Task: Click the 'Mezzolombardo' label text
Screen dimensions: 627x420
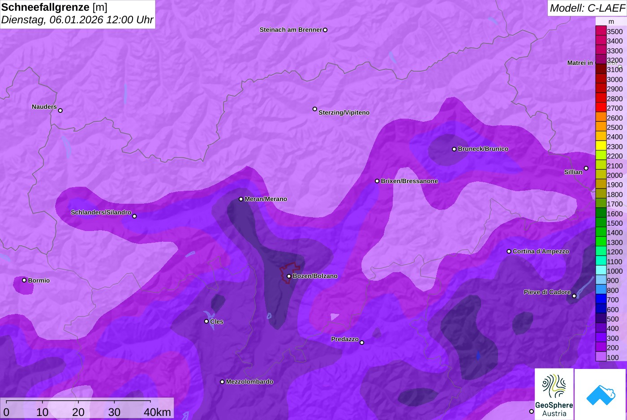Action: (250, 382)
